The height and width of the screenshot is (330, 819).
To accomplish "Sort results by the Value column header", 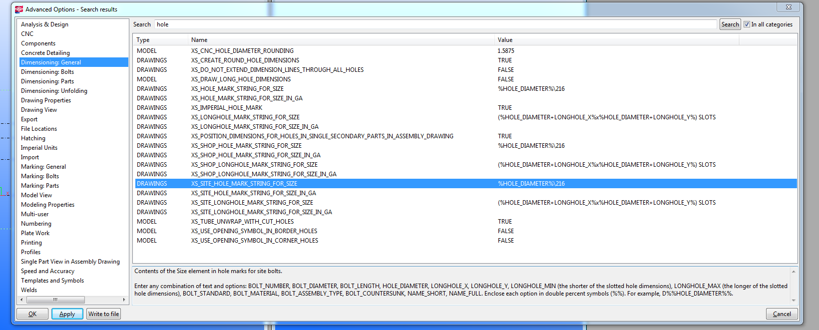I will (617, 40).
